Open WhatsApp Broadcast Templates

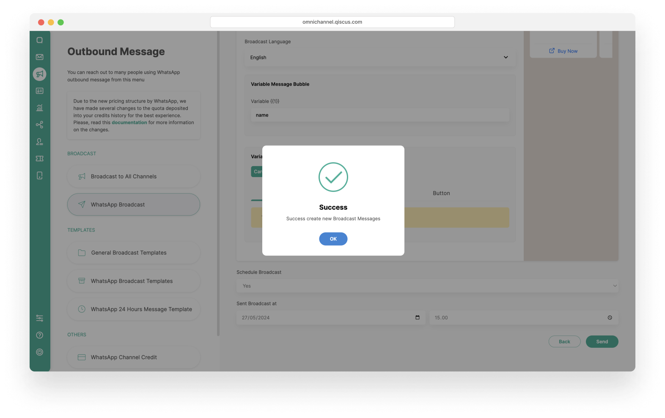pos(134,281)
